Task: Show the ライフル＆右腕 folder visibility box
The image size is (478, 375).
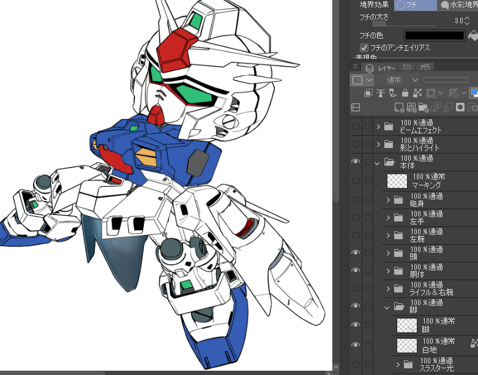Action: 356,288
